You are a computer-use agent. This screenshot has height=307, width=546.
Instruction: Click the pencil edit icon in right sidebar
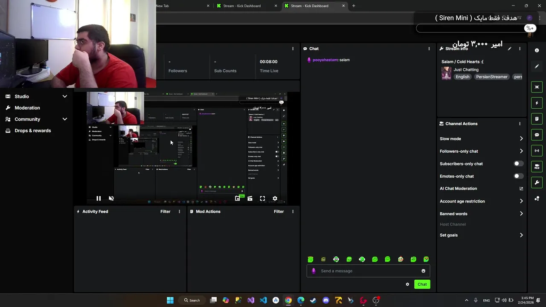[537, 66]
